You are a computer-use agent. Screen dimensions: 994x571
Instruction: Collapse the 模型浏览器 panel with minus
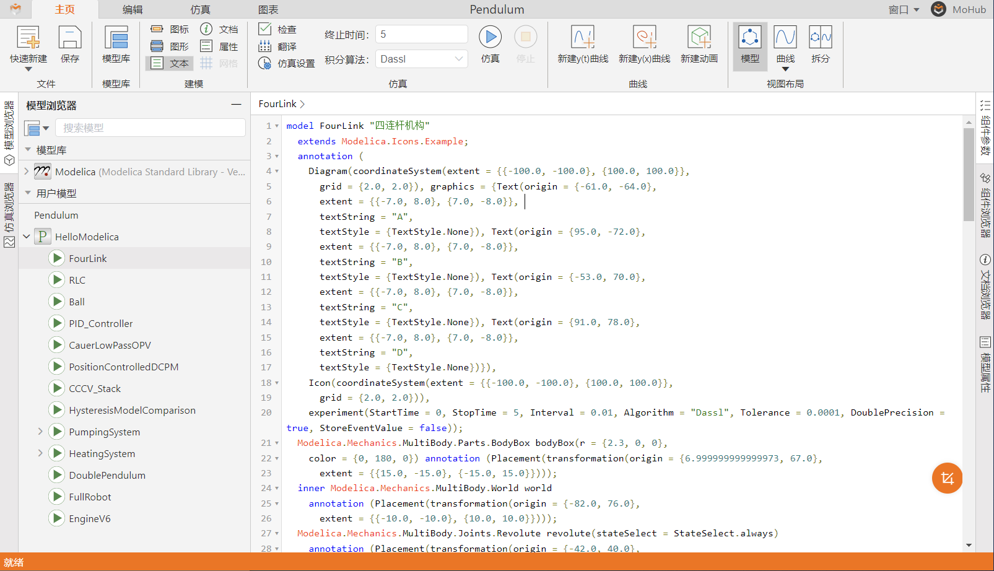236,105
